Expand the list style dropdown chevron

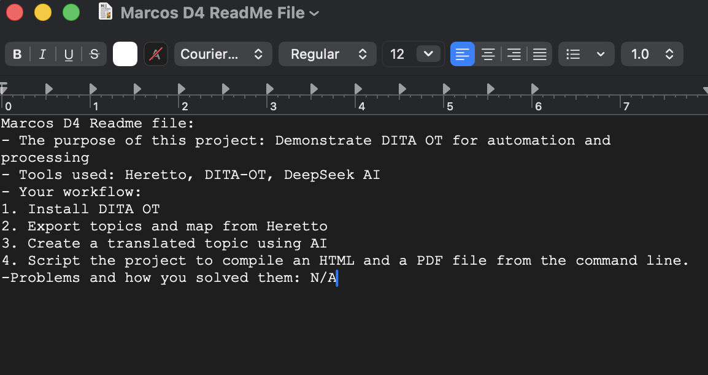(x=601, y=54)
